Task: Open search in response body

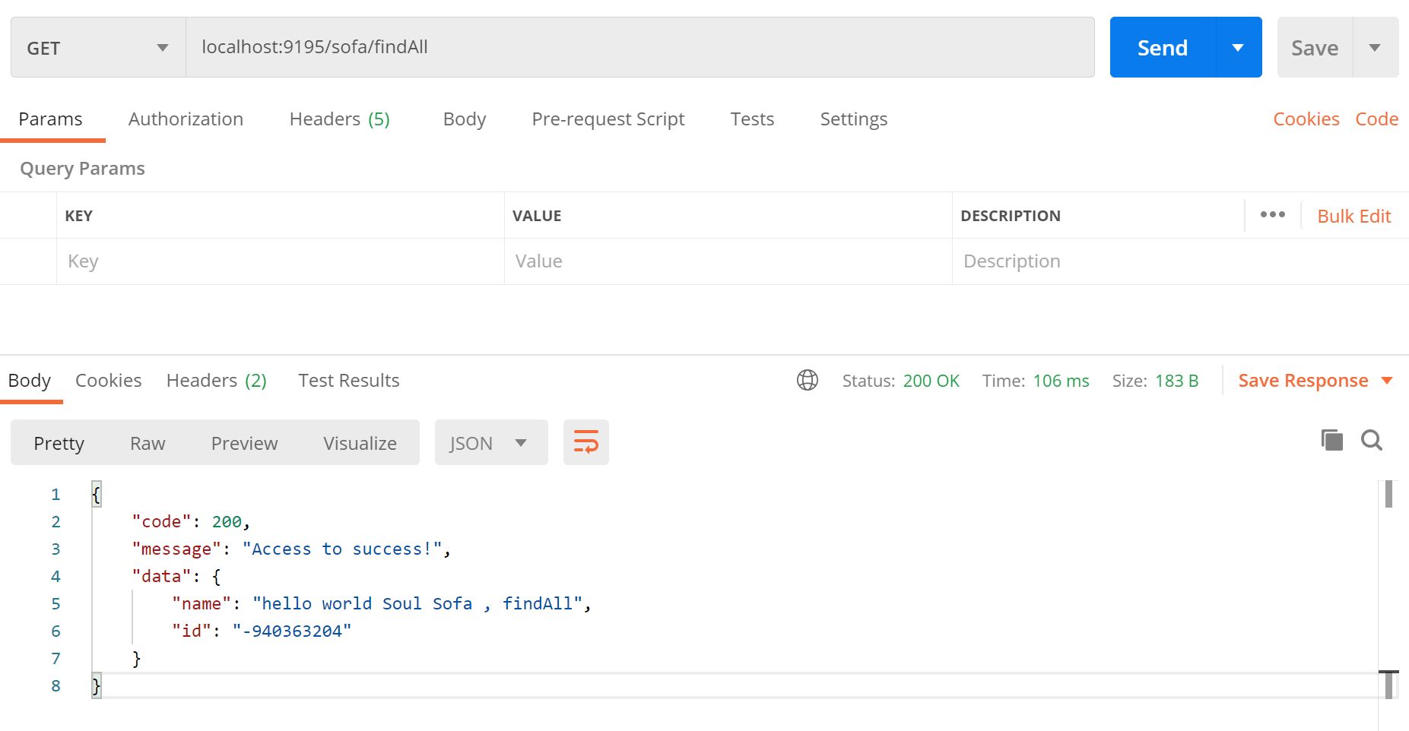Action: click(1372, 441)
